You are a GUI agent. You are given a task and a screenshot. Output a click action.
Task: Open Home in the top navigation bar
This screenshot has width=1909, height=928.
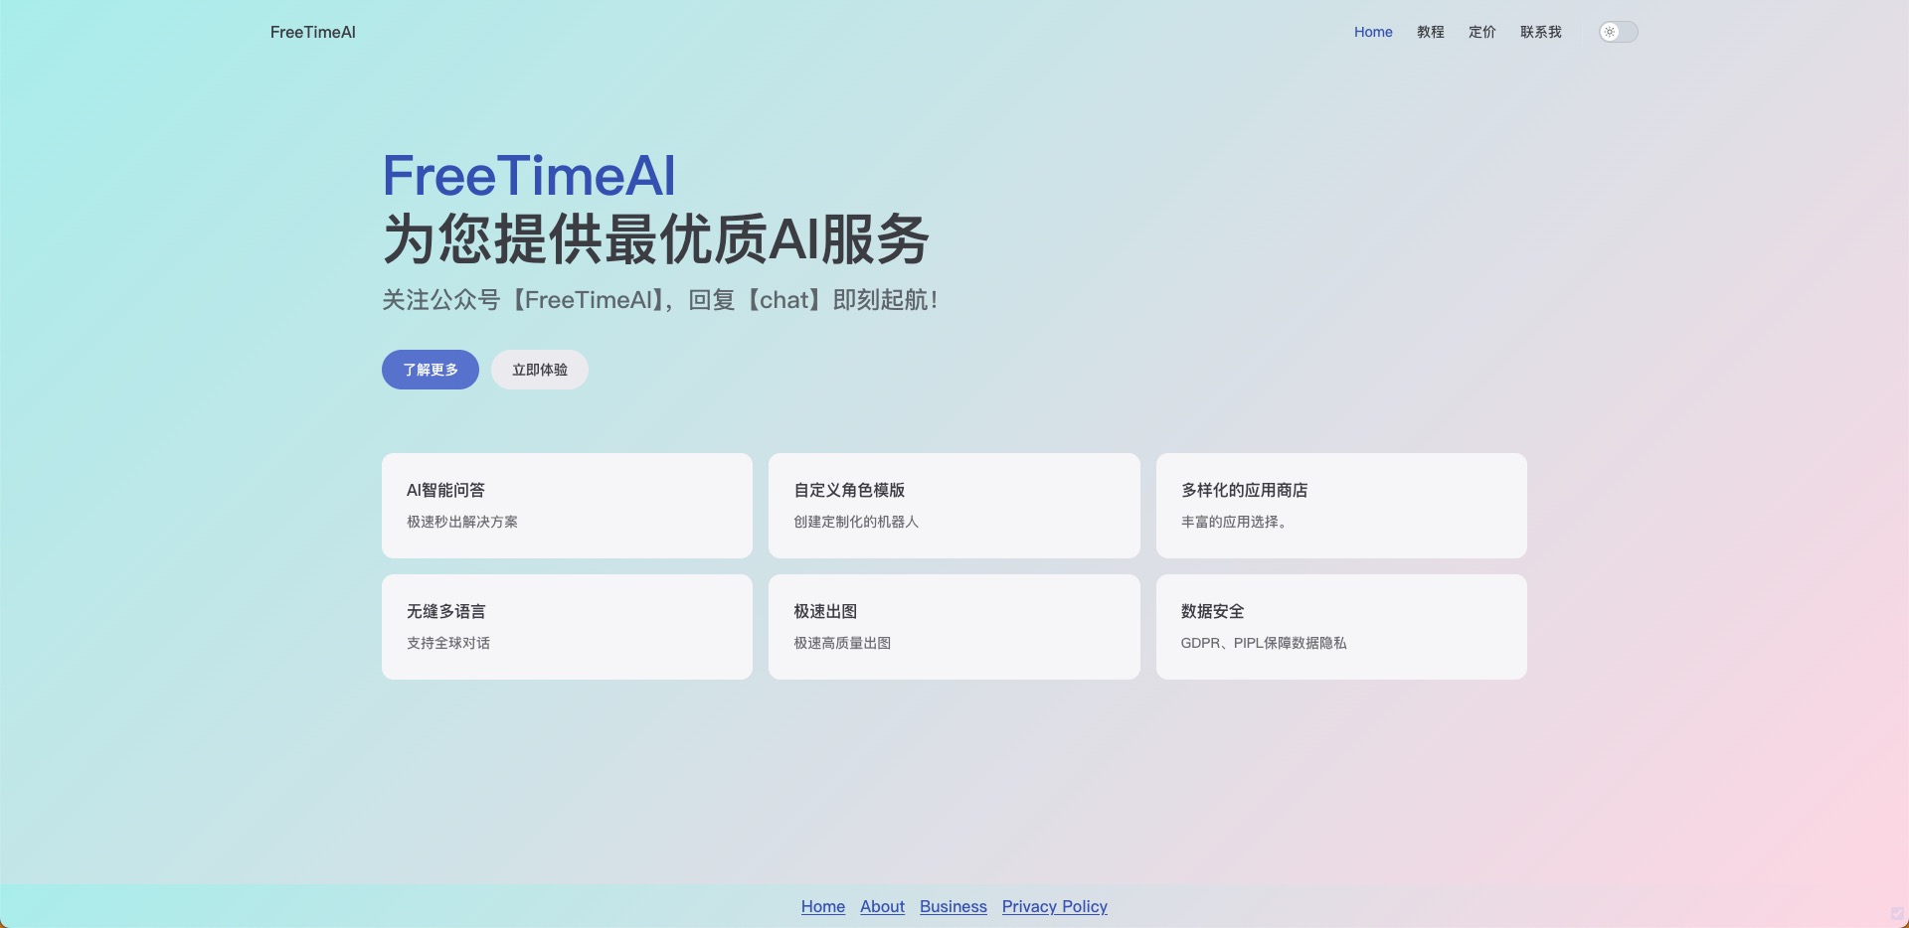1373,32
